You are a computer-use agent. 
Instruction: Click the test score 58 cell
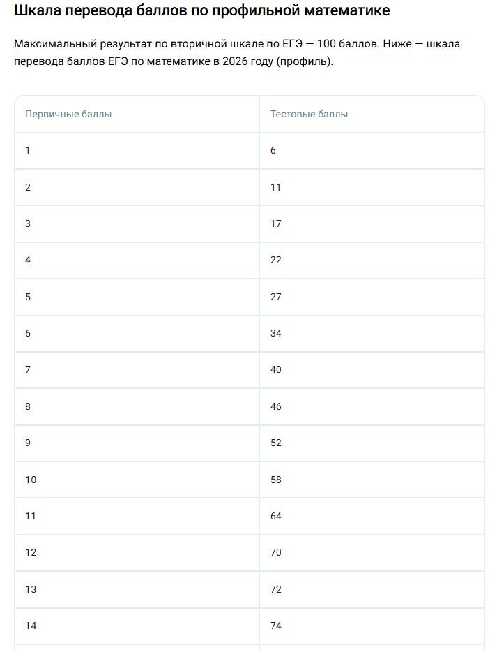(372, 480)
